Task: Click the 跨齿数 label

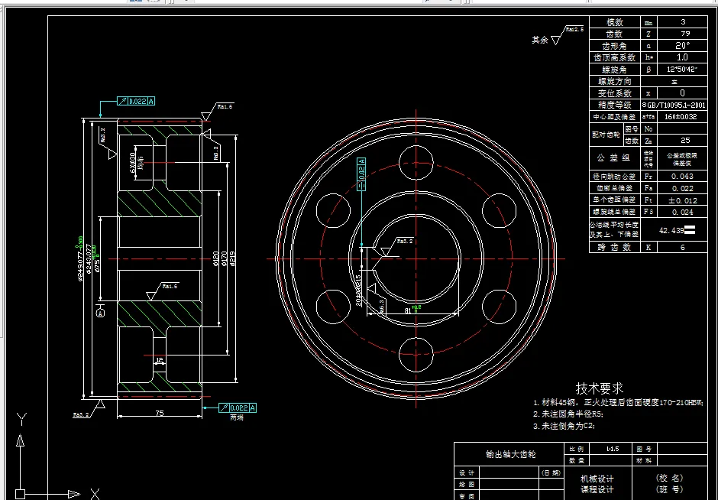Action: pos(614,248)
